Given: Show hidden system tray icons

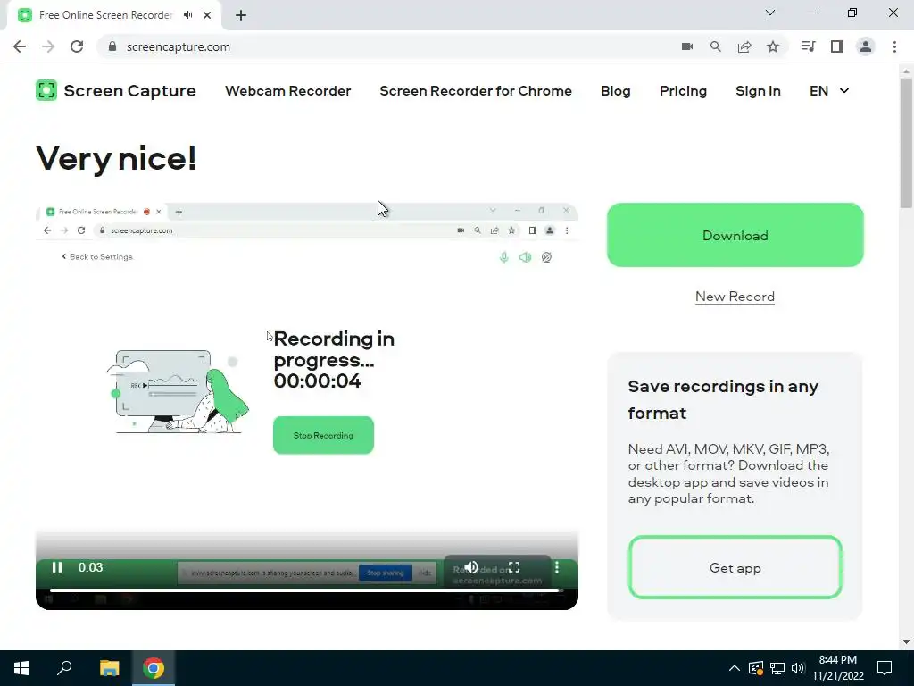Looking at the screenshot, I should pyautogui.click(x=735, y=668).
